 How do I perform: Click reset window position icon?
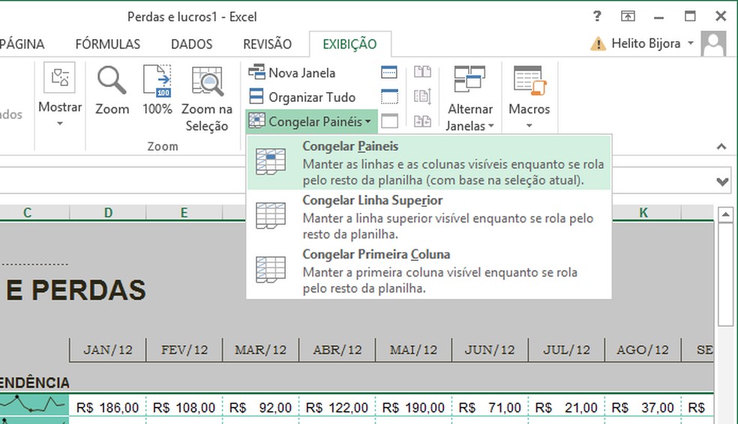point(422,121)
